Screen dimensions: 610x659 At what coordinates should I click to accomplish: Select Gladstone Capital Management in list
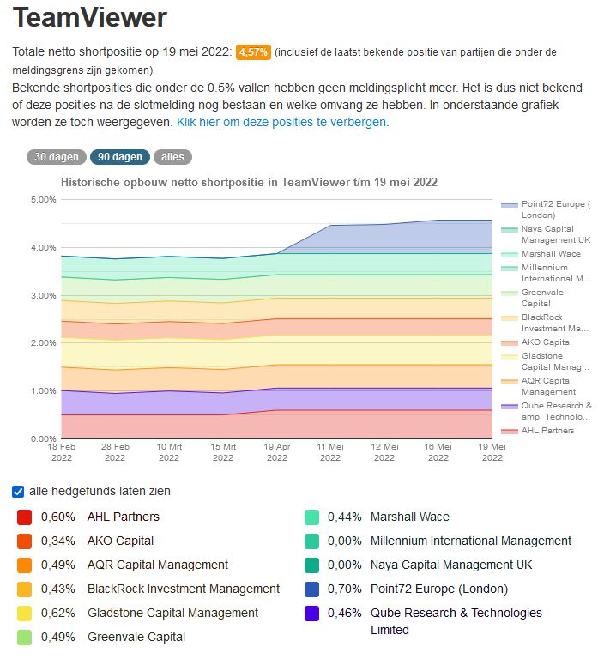[x=173, y=614]
